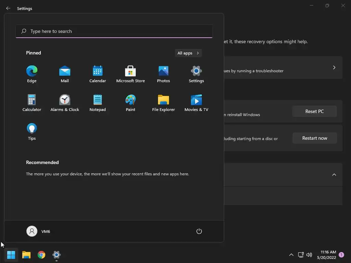
Task: Open the notification badge showing 1
Action: (341, 255)
